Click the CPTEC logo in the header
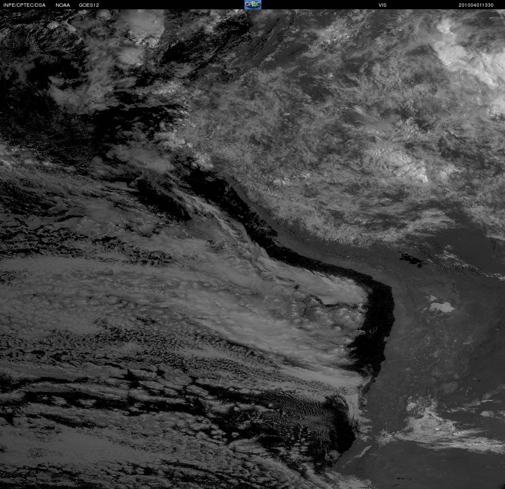Screen dimensions: 505x489 pos(253,5)
